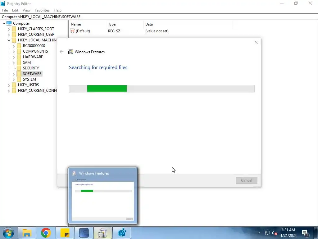The height and width of the screenshot is (239, 318).
Task: Expand the HKEY_CURRENT_CONFIG key
Action: pos(9,91)
